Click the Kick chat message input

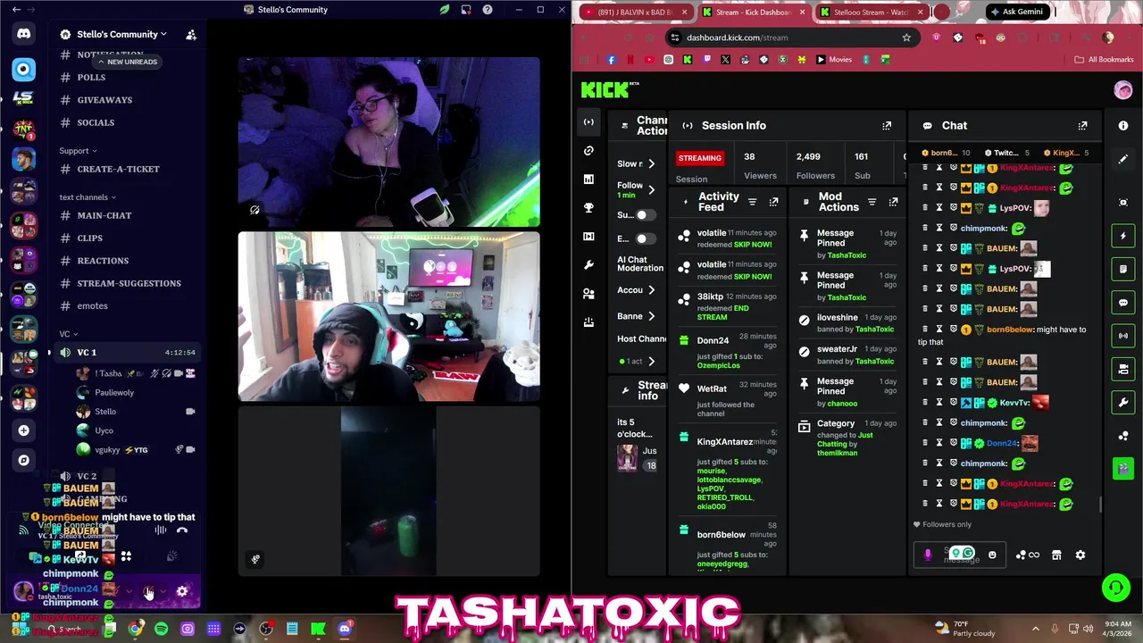point(961,555)
